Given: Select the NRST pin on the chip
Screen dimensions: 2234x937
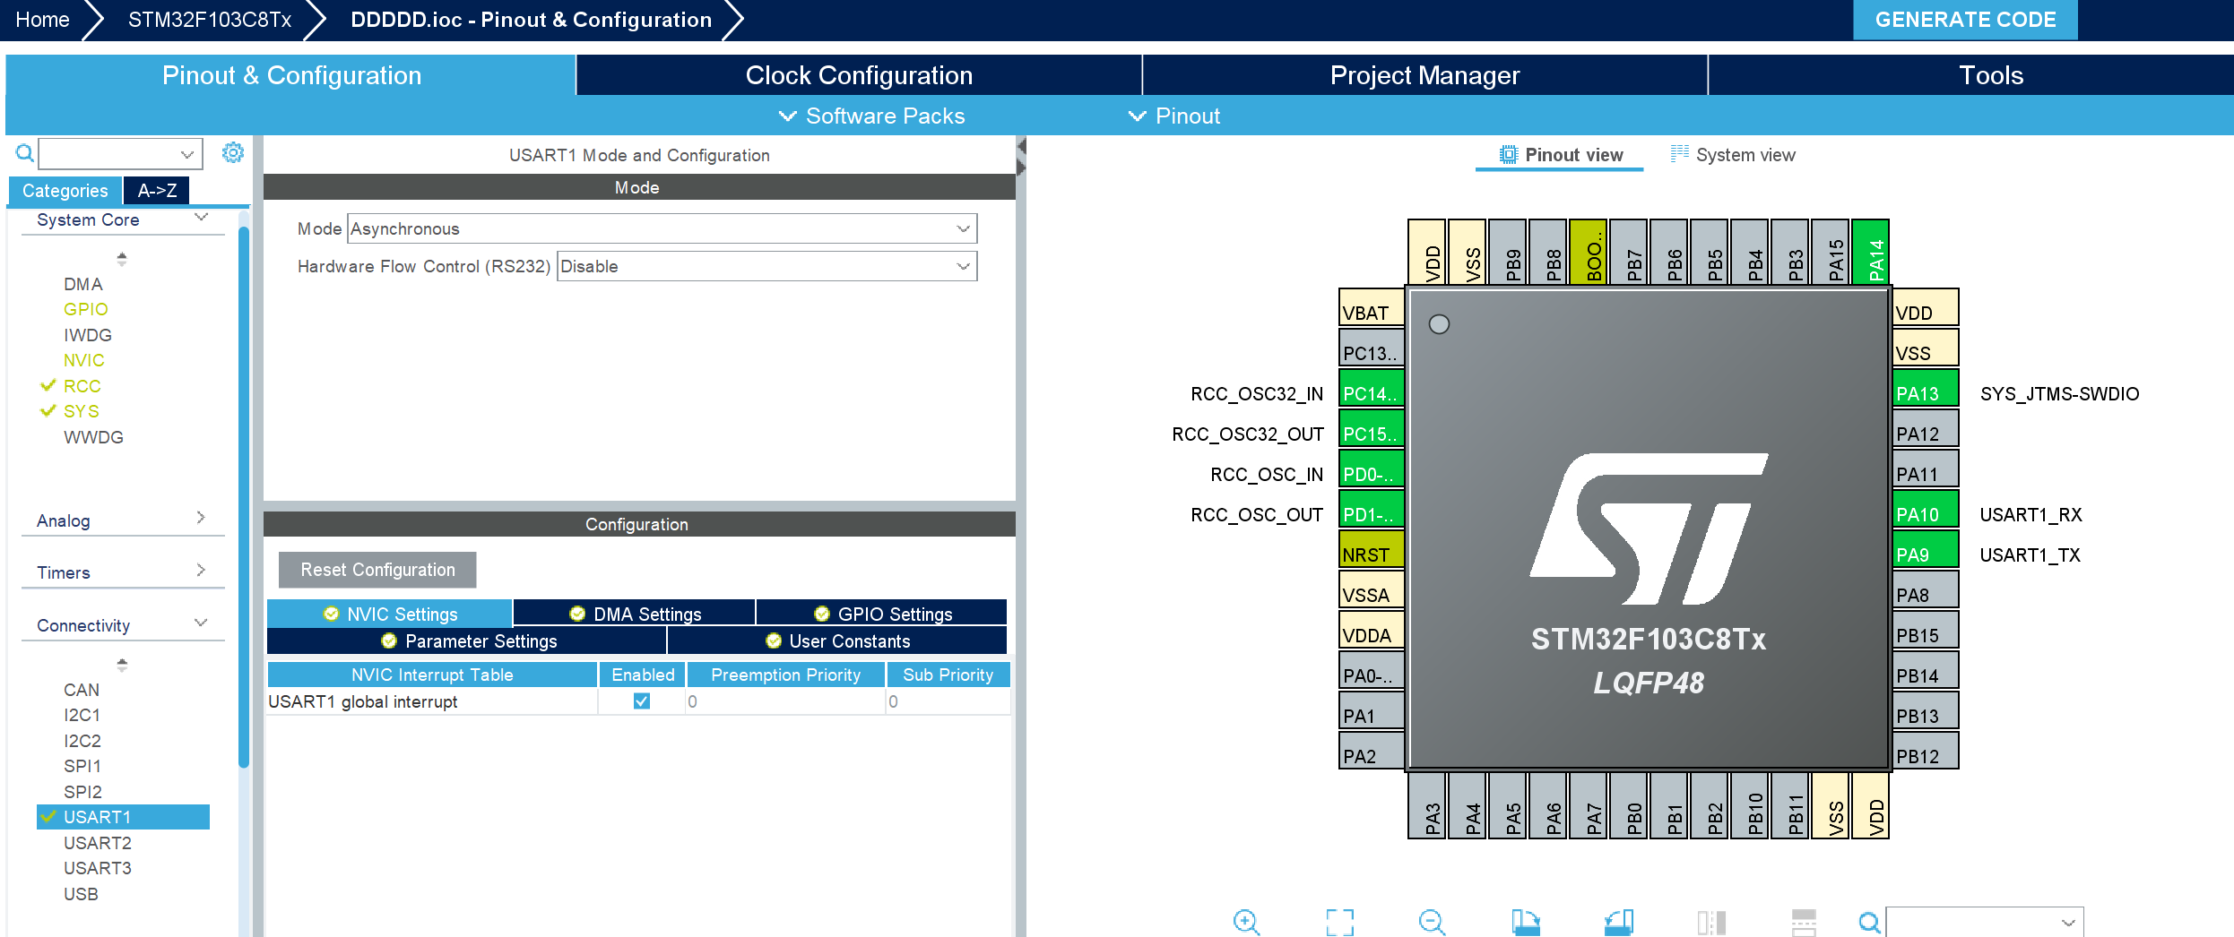Looking at the screenshot, I should (x=1372, y=548).
